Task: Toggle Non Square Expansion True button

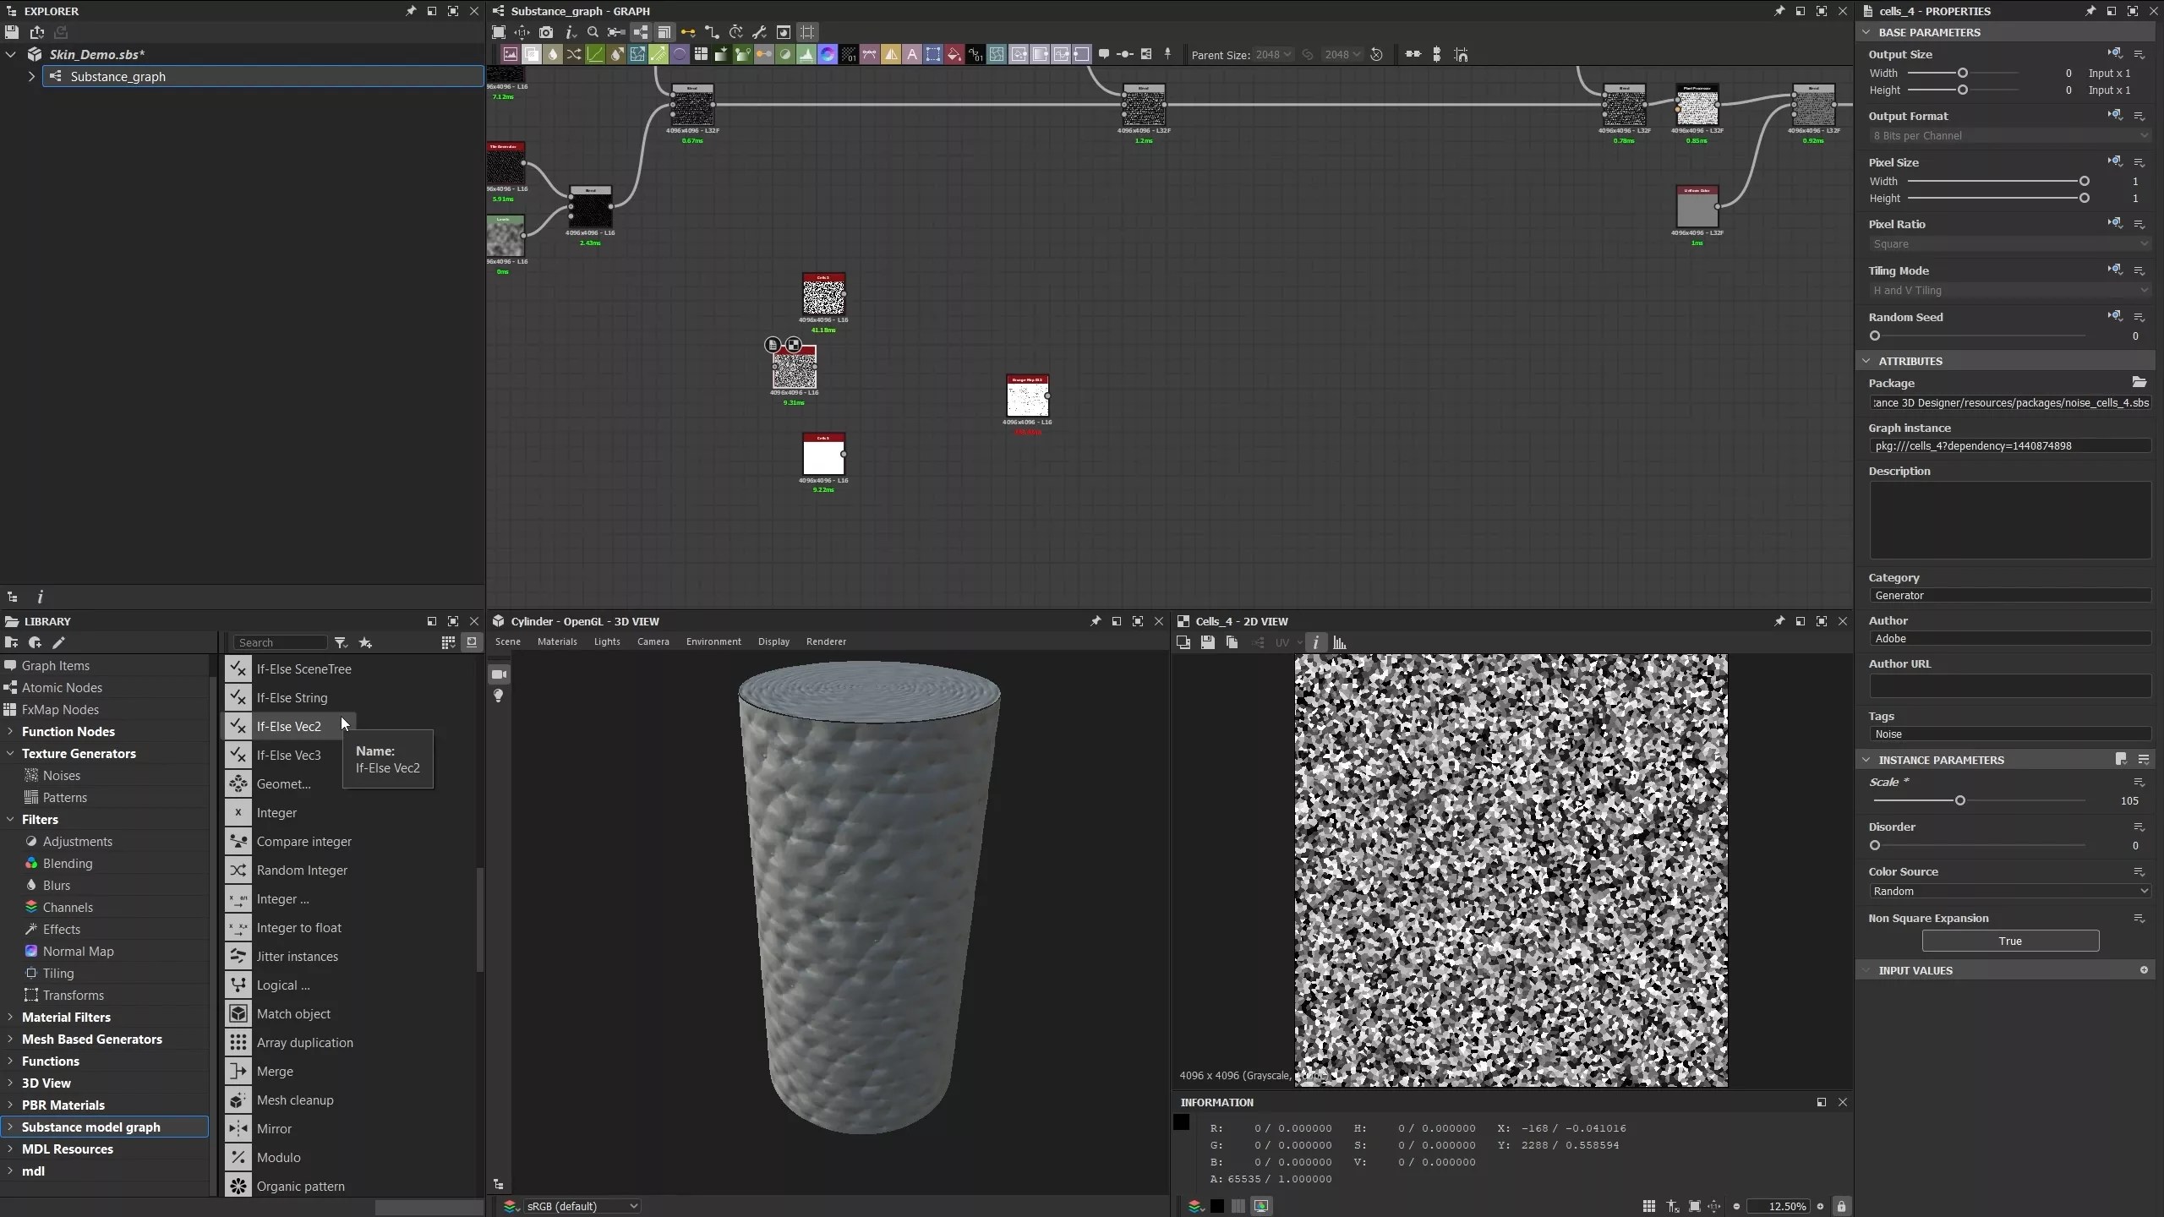Action: pos(2009,941)
